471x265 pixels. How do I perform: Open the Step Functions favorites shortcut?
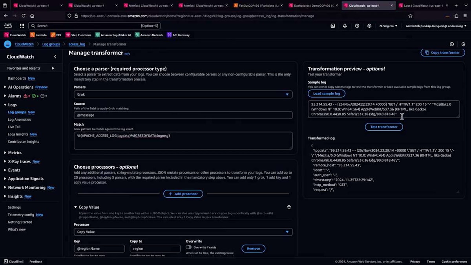pos(78,35)
